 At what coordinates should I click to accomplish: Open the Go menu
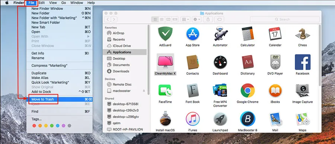[63, 3]
